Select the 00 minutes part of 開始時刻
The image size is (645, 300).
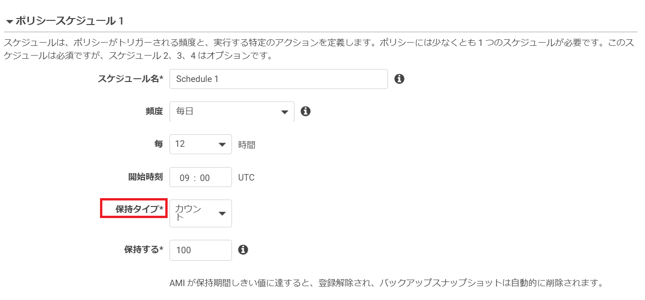coord(205,178)
